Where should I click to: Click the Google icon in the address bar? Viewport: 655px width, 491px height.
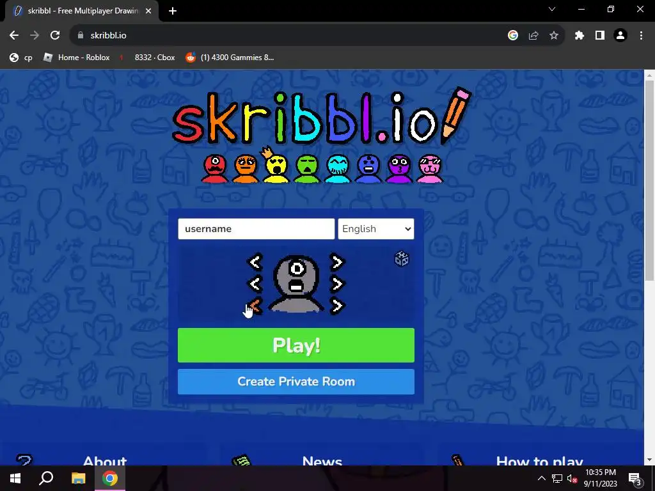[513, 36]
